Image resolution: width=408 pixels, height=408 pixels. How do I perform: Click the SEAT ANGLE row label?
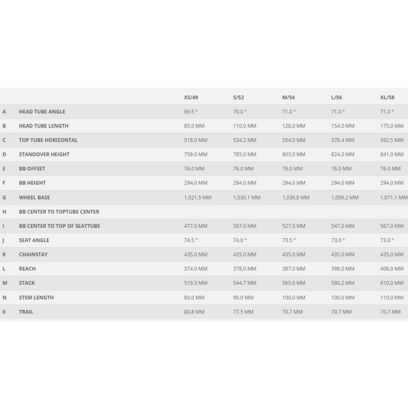(34, 240)
